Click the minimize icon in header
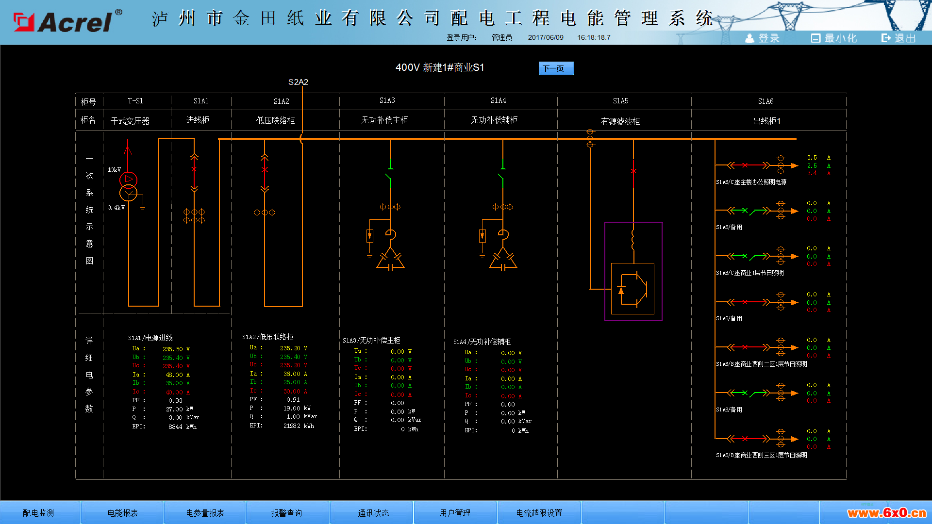Image resolution: width=932 pixels, height=524 pixels. (x=815, y=38)
